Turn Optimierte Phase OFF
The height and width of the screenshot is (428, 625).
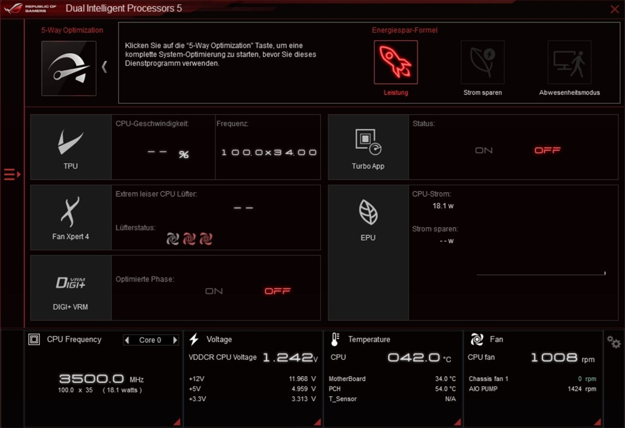pyautogui.click(x=277, y=291)
